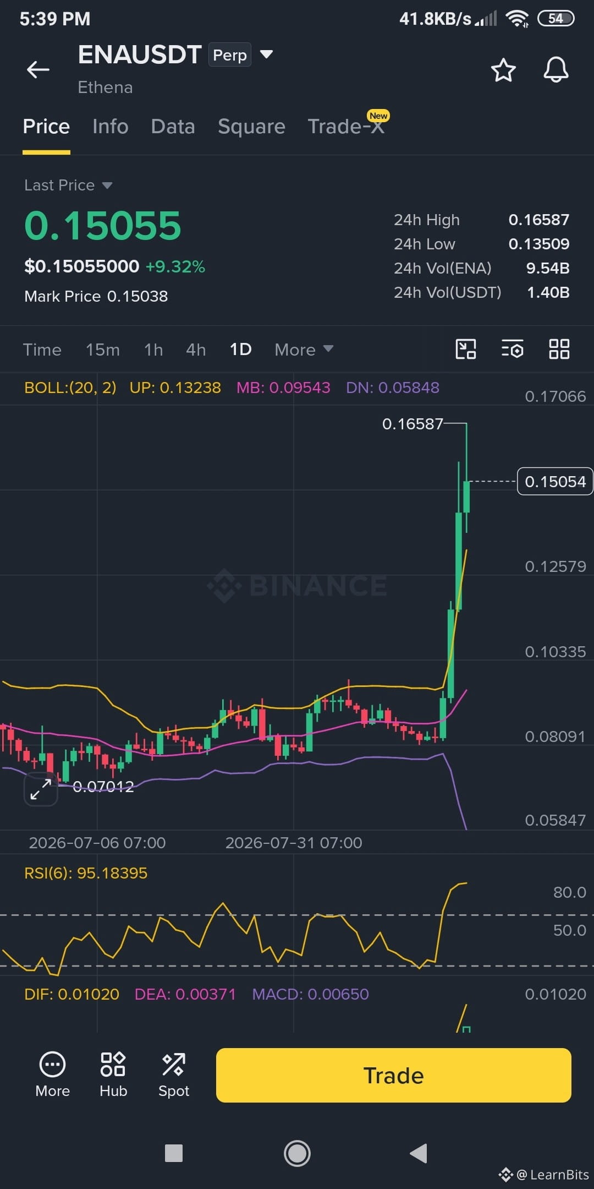Tap the +9.32% change percentage
Screen dimensions: 594x1189
[x=175, y=266]
